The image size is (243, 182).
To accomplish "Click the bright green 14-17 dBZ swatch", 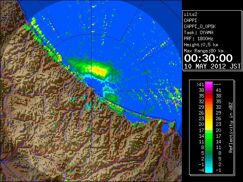I will (209, 136).
